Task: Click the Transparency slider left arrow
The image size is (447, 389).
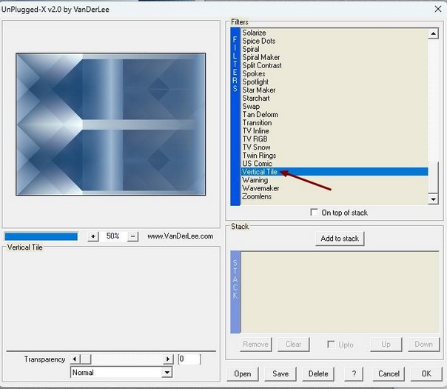Action: [75, 359]
